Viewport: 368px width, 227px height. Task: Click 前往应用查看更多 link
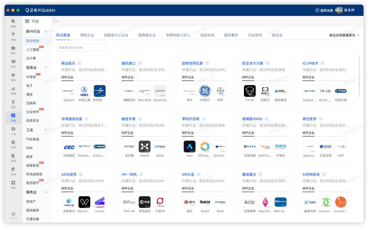[x=344, y=35]
